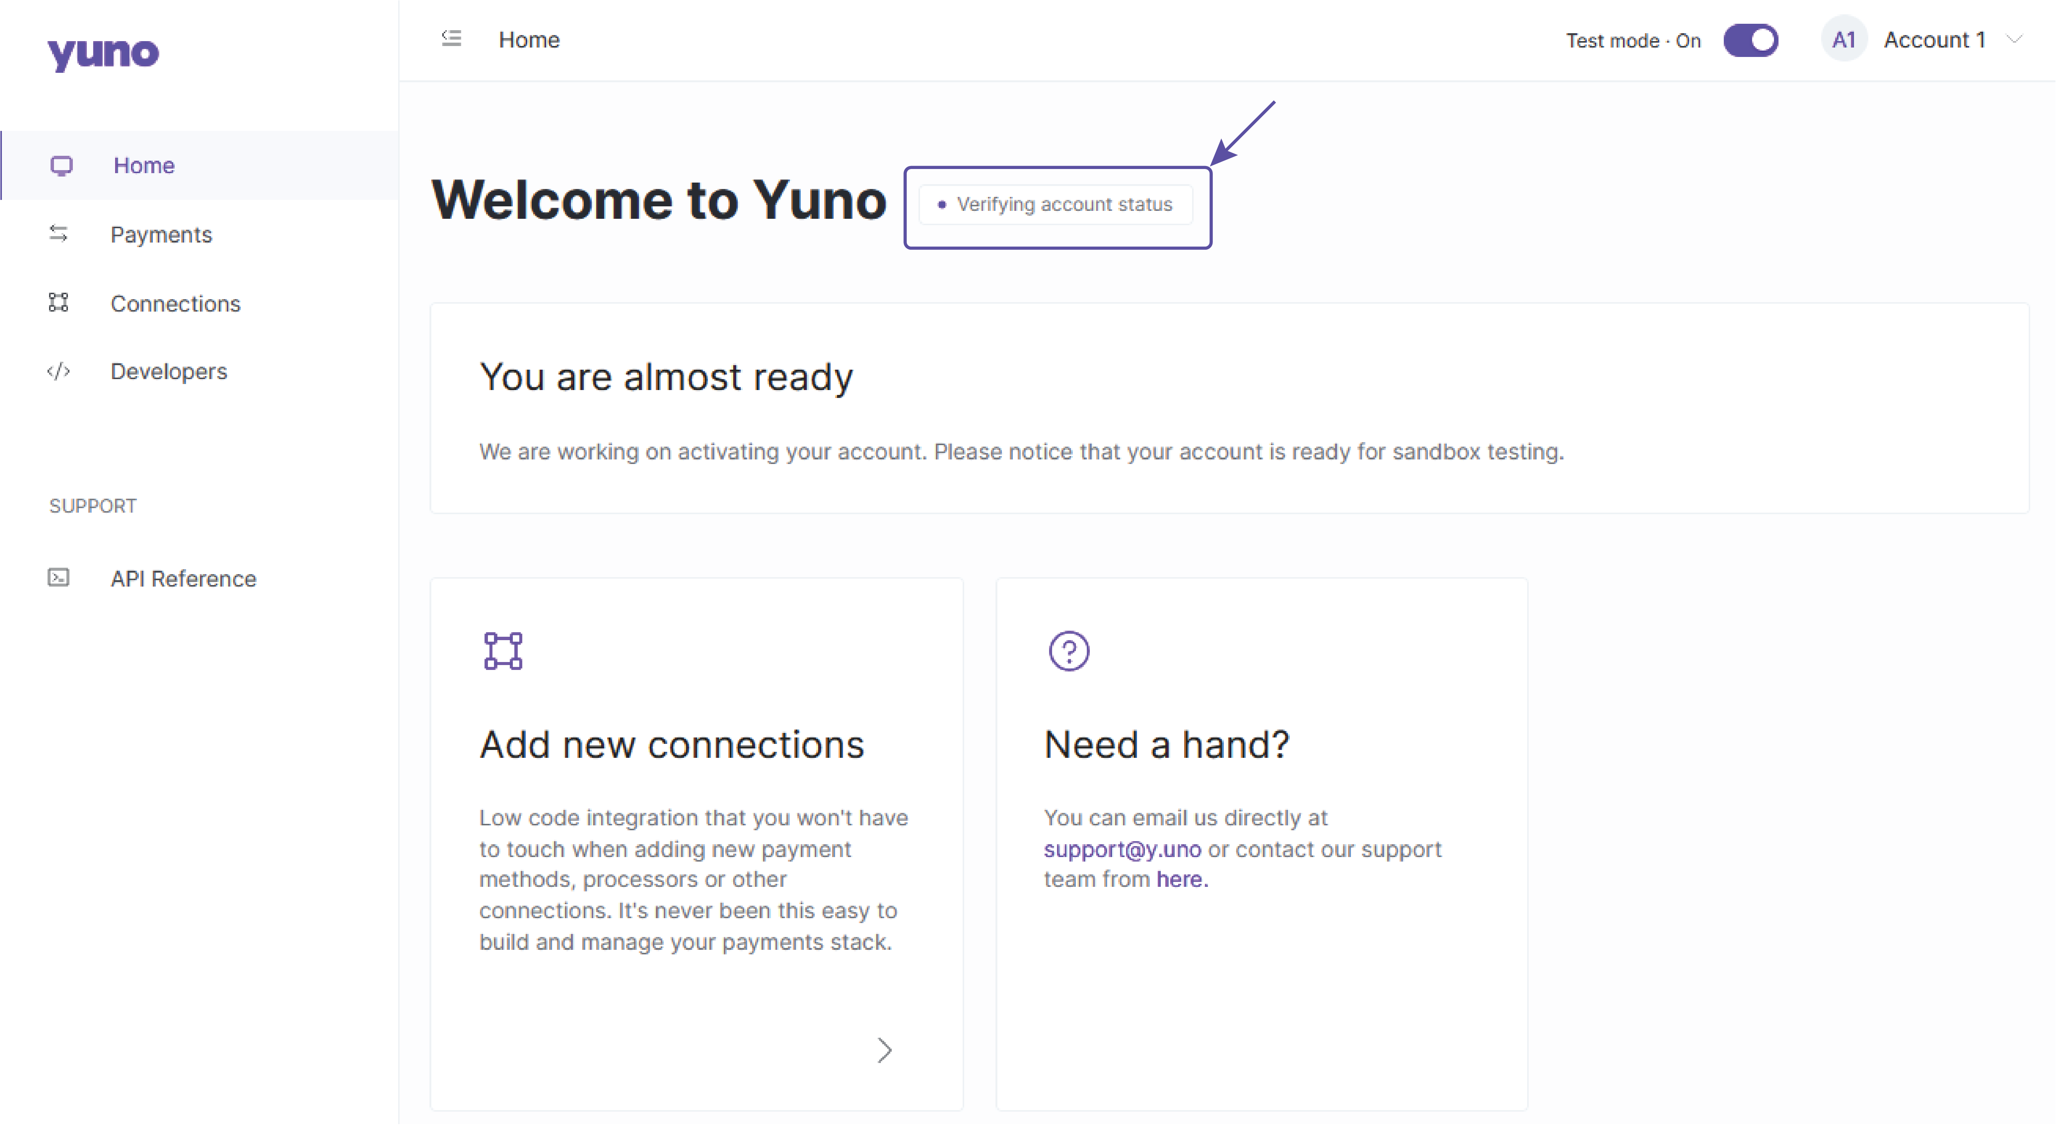Click the Yuno logo in sidebar
Viewport: 2057px width, 1126px height.
pyautogui.click(x=103, y=54)
